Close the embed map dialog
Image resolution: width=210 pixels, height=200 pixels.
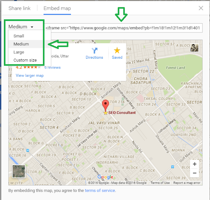coord(201,8)
